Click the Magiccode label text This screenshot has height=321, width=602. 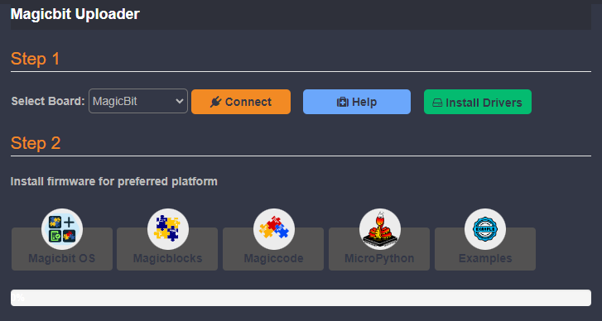pos(274,258)
